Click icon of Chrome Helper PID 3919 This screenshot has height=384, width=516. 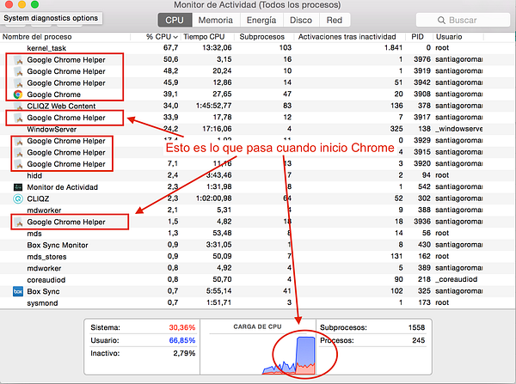(x=18, y=71)
